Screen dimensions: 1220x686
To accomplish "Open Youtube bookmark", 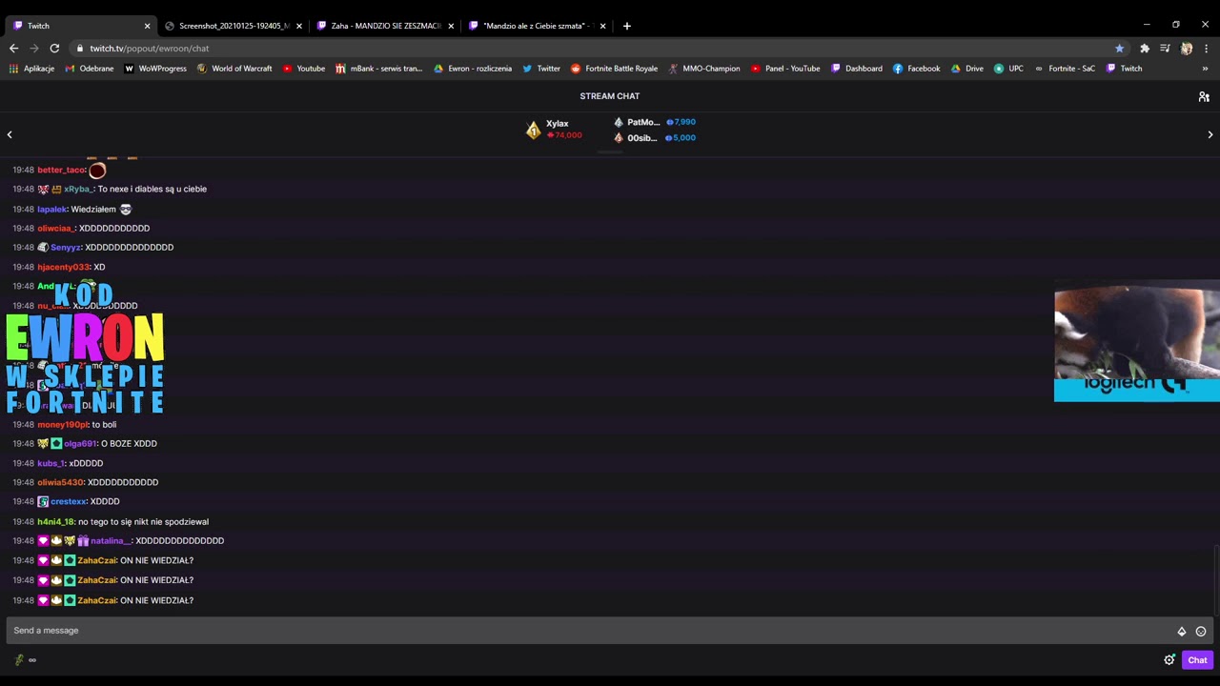I will tap(304, 69).
